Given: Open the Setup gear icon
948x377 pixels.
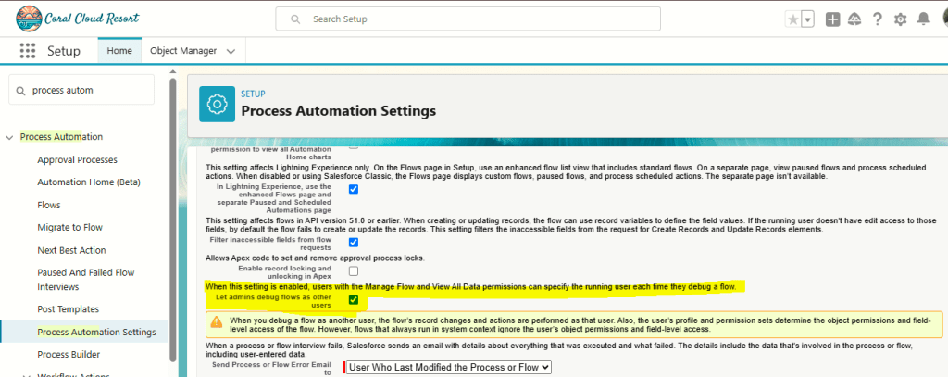Looking at the screenshot, I should point(900,19).
